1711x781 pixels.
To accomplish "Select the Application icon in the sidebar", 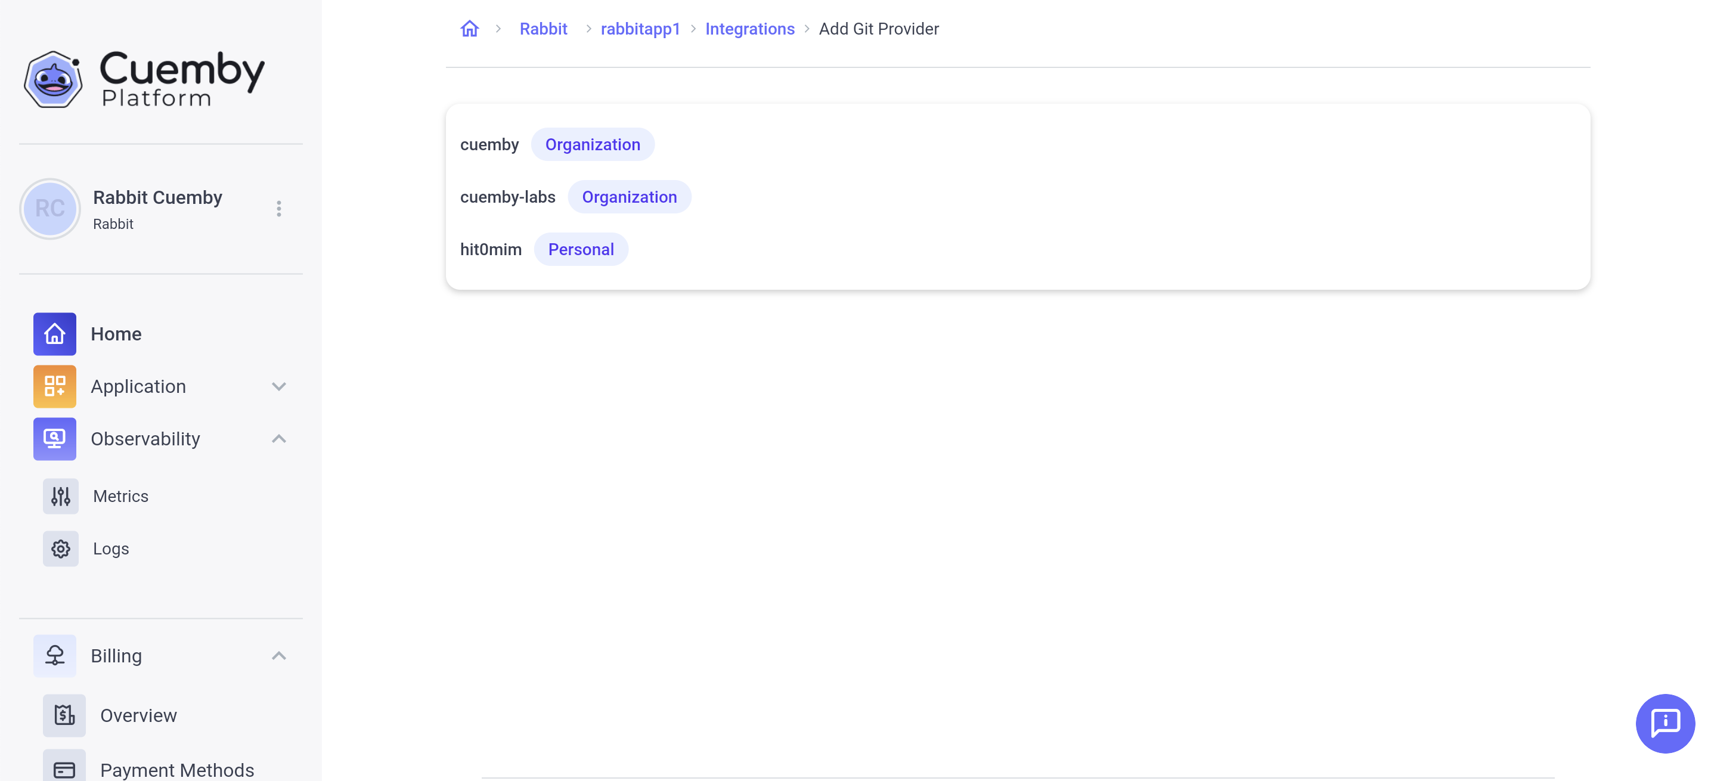I will coord(54,386).
